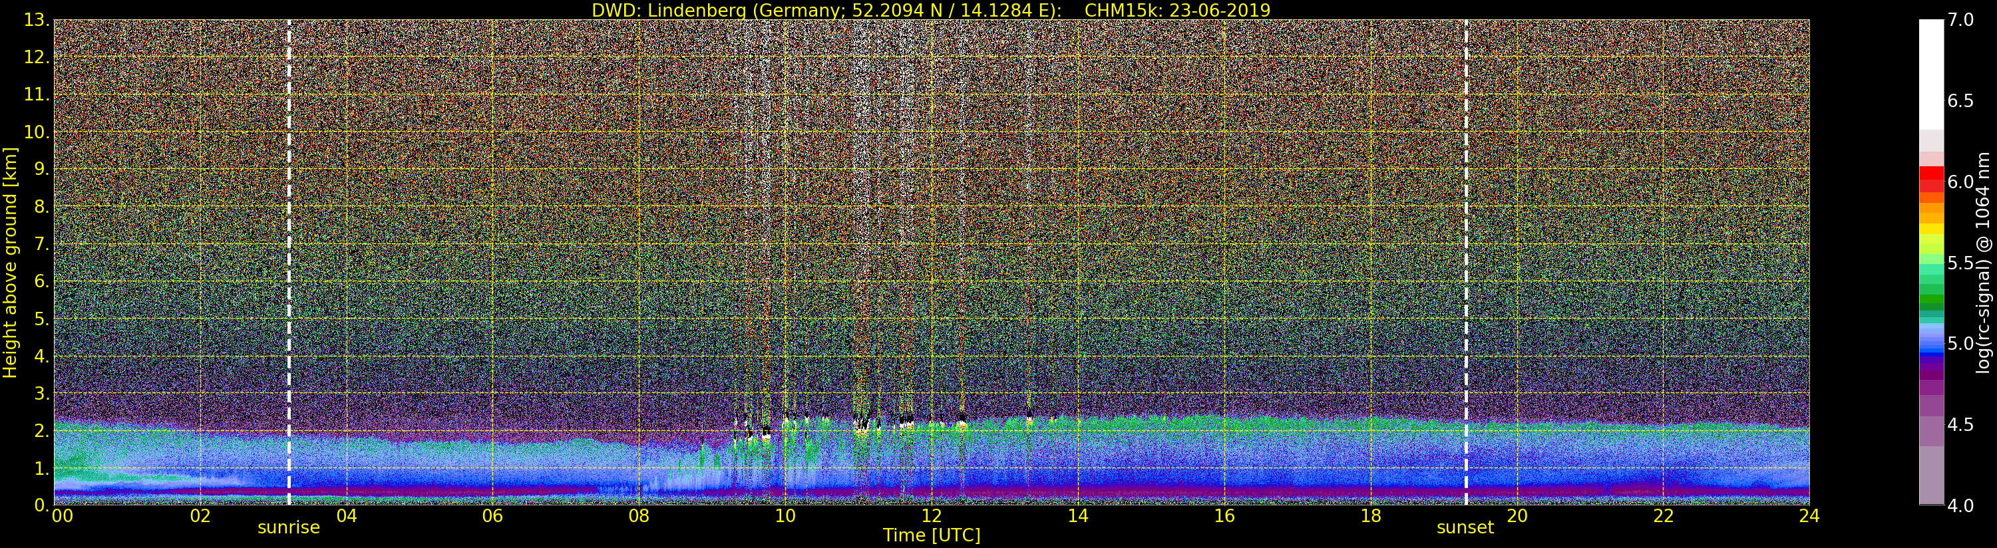Click x-axis tick label '08'

tap(639, 515)
